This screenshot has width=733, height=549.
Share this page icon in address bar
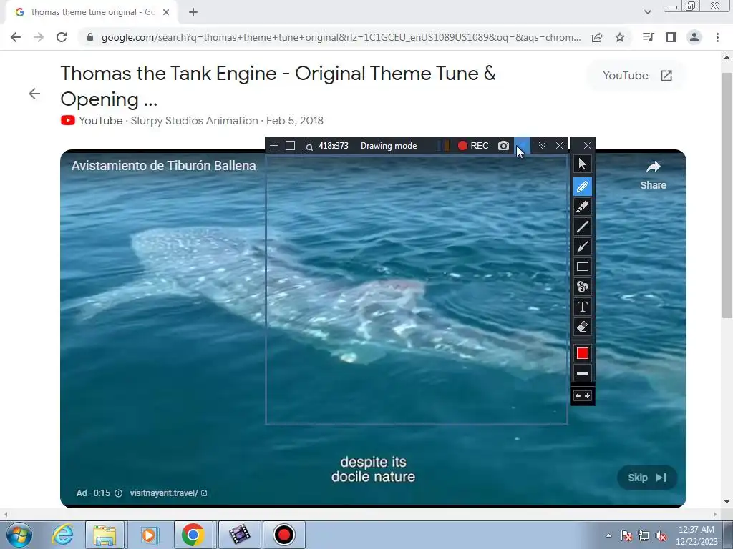tap(597, 37)
